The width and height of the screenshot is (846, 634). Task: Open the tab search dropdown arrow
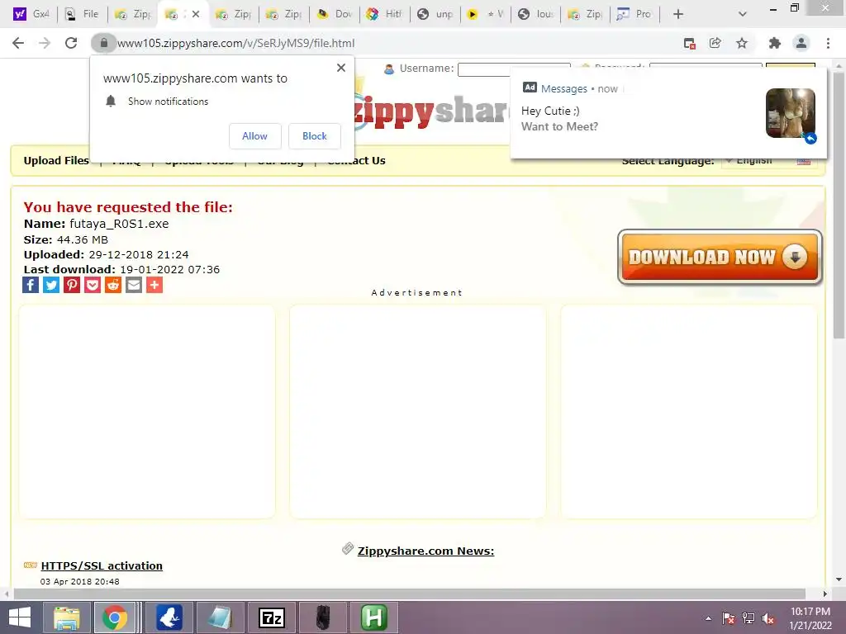click(743, 14)
